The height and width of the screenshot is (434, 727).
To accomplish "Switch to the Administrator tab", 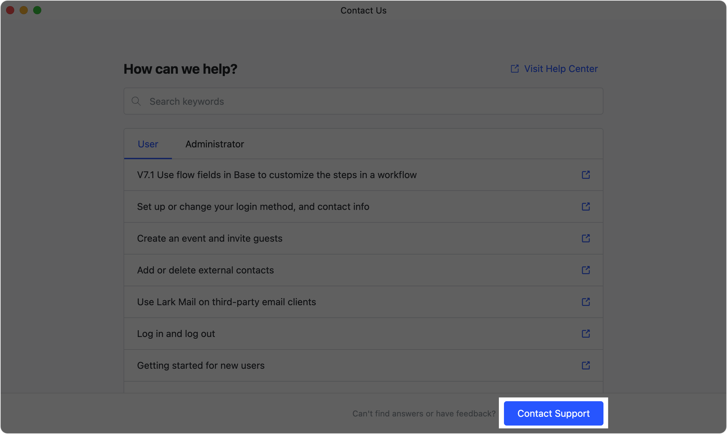I will (x=215, y=144).
